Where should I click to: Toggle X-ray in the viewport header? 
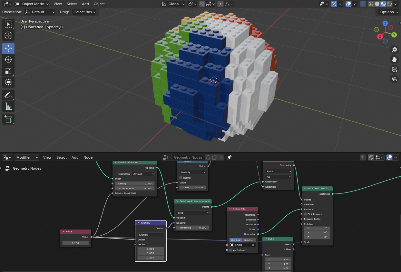pyautogui.click(x=363, y=4)
